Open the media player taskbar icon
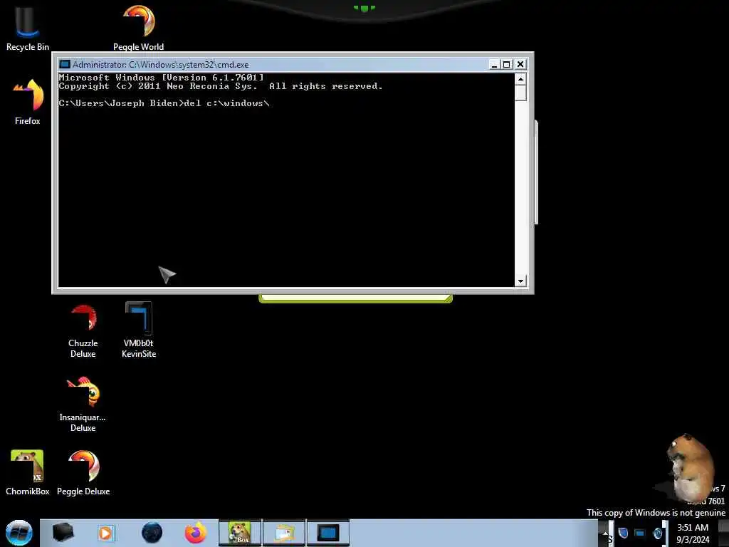Viewport: 729px width, 547px height. (x=105, y=533)
